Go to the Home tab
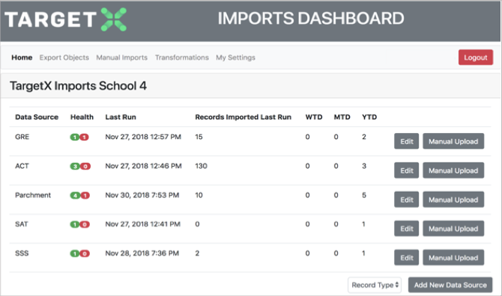 point(22,58)
